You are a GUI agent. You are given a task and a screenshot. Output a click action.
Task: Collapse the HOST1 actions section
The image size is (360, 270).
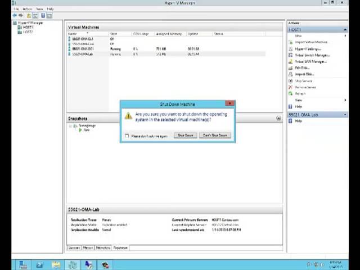(x=345, y=30)
